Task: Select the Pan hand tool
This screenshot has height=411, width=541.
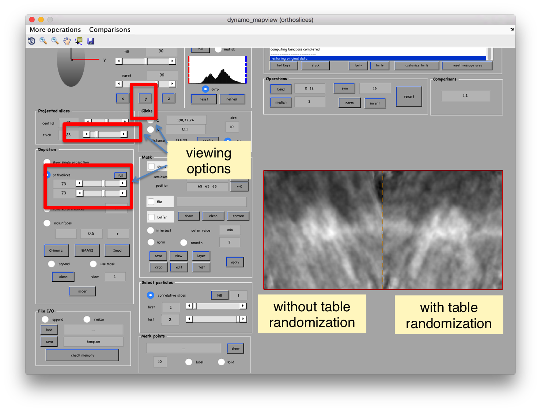Action: click(67, 41)
